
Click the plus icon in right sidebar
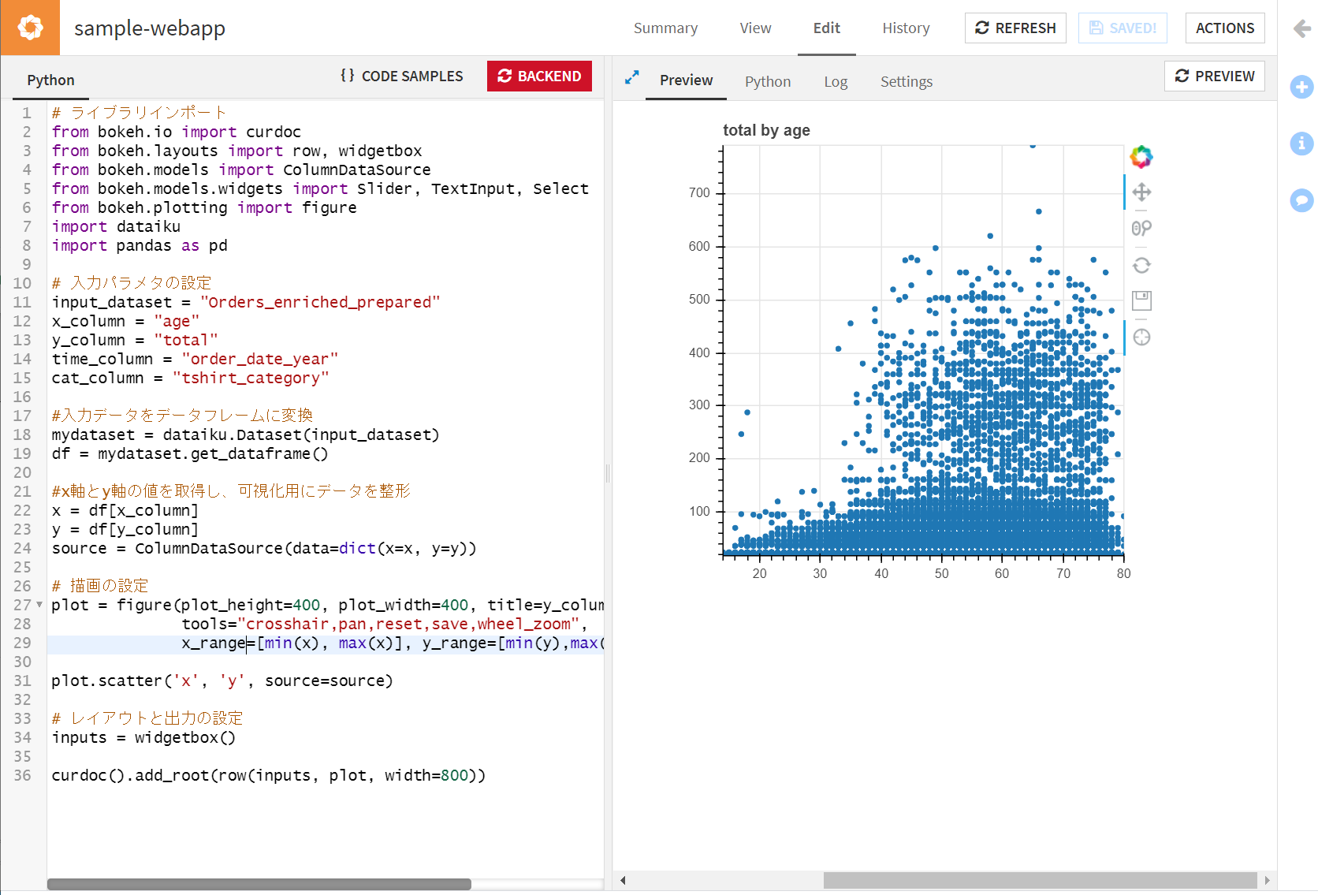coord(1301,87)
